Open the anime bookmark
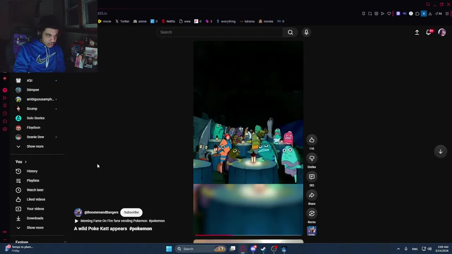This screenshot has height=254, width=452. tap(140, 21)
